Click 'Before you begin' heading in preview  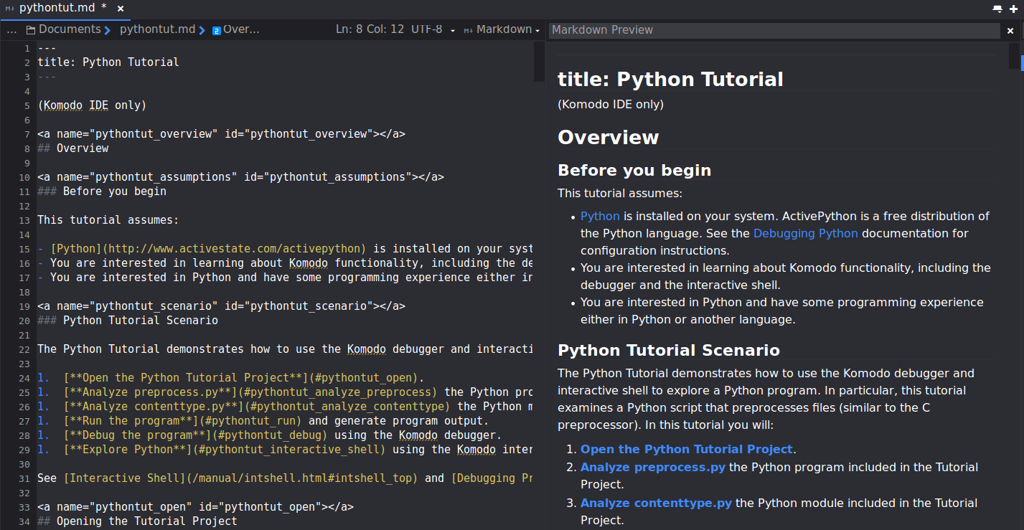[x=634, y=170]
